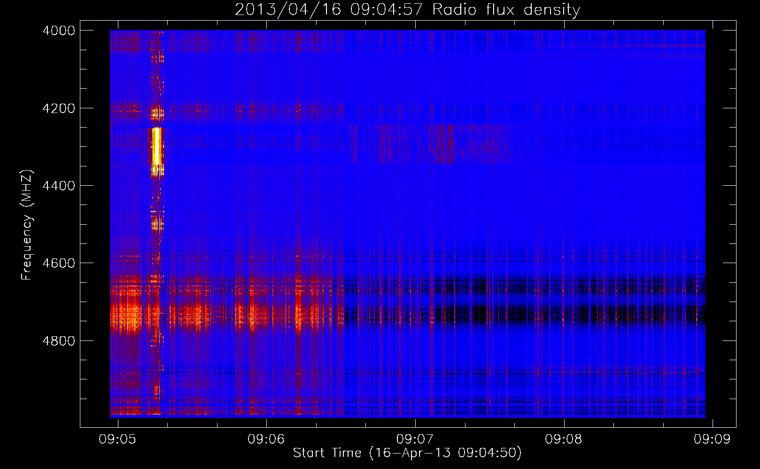Click the 4200 frequency axis label

point(59,108)
